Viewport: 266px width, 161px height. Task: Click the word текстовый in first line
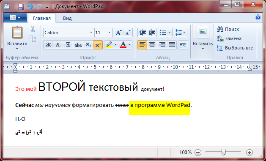[113, 87]
